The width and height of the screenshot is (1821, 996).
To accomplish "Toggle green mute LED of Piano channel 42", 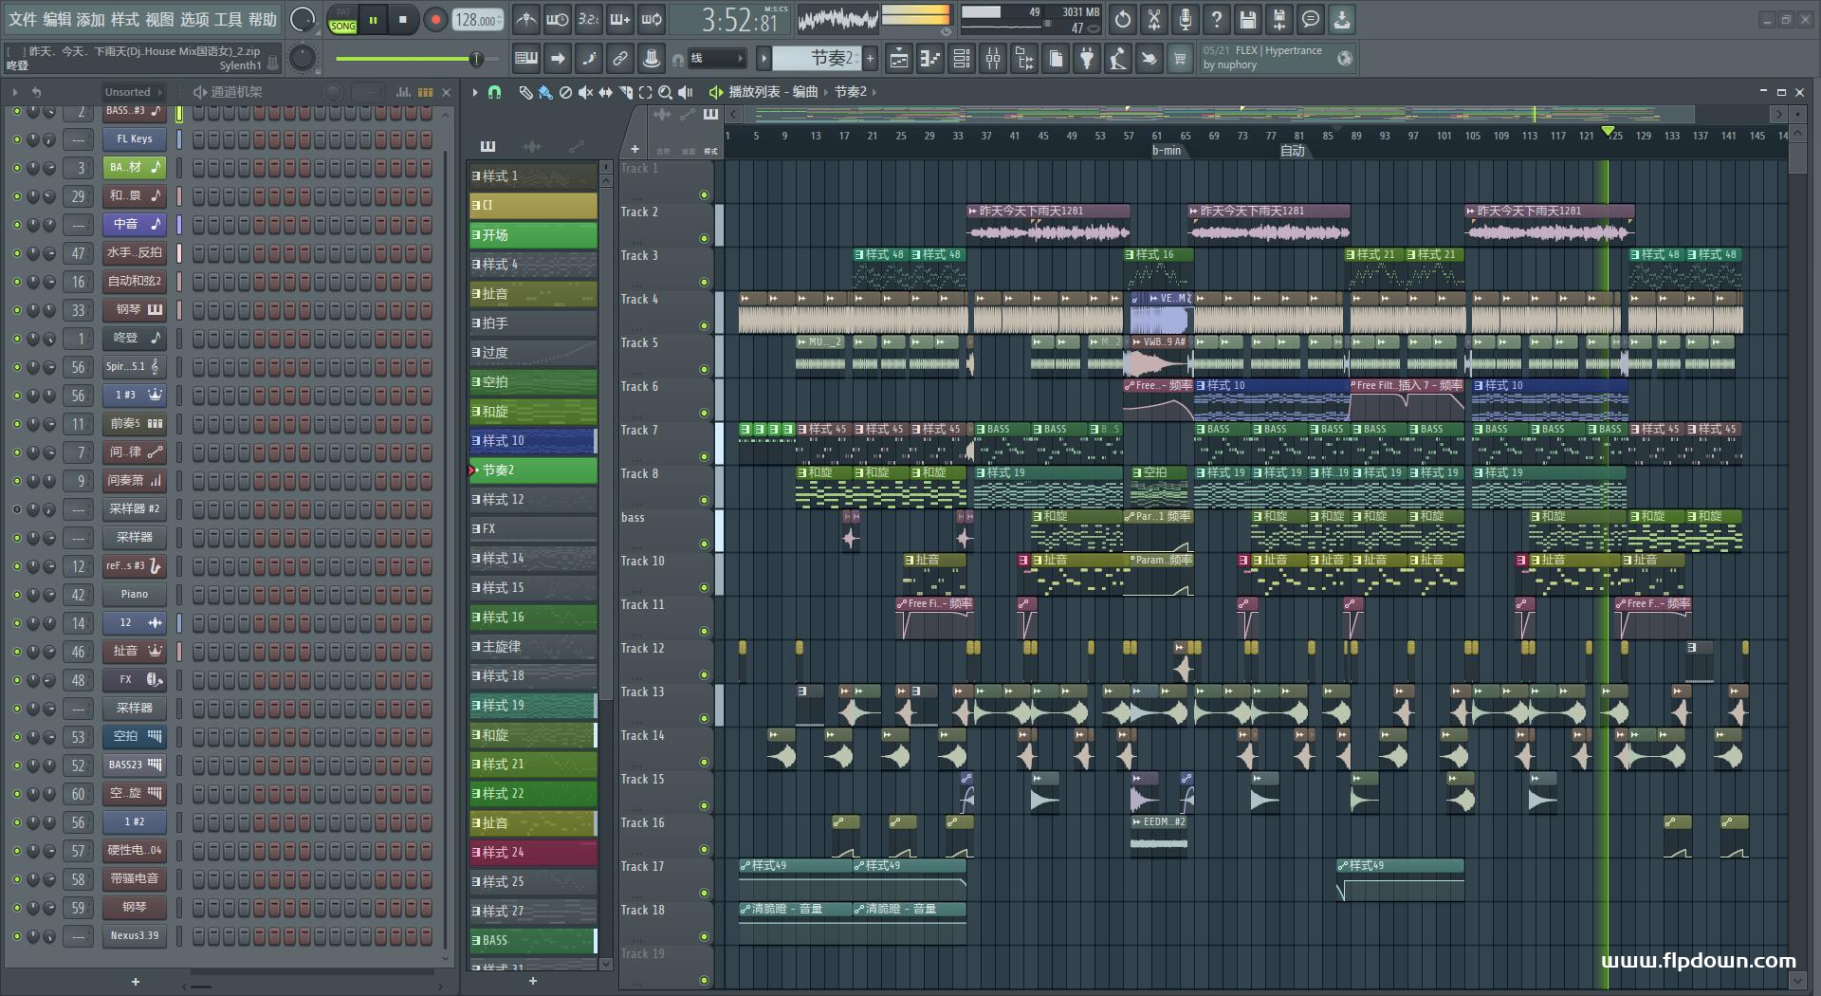I will click(16, 595).
